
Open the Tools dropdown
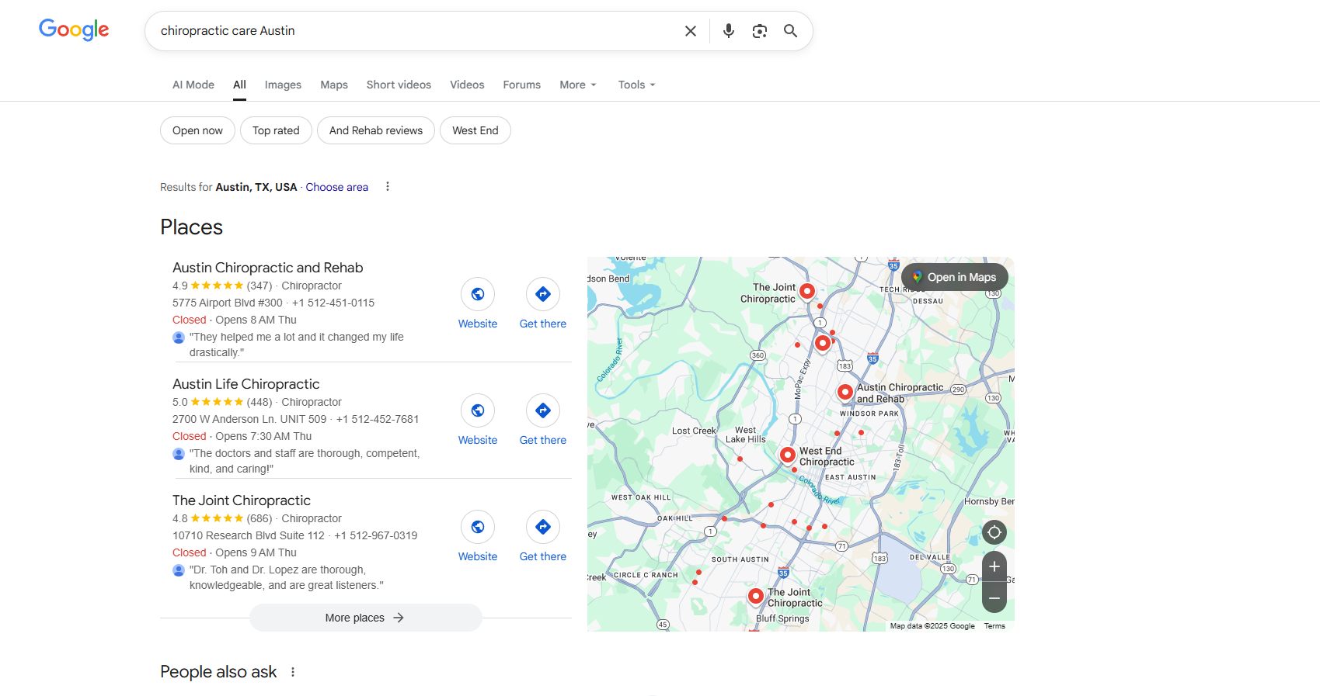click(x=636, y=85)
